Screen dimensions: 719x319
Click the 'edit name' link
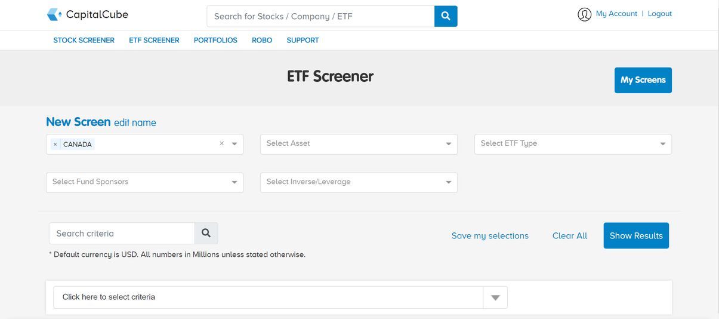[x=135, y=123]
